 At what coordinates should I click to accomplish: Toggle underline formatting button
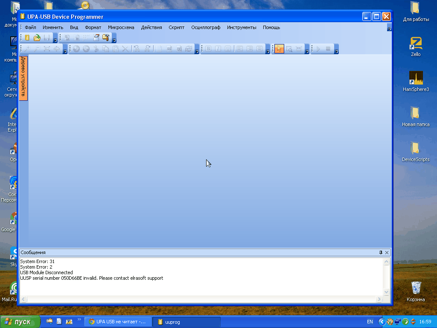pyautogui.click(x=228, y=49)
